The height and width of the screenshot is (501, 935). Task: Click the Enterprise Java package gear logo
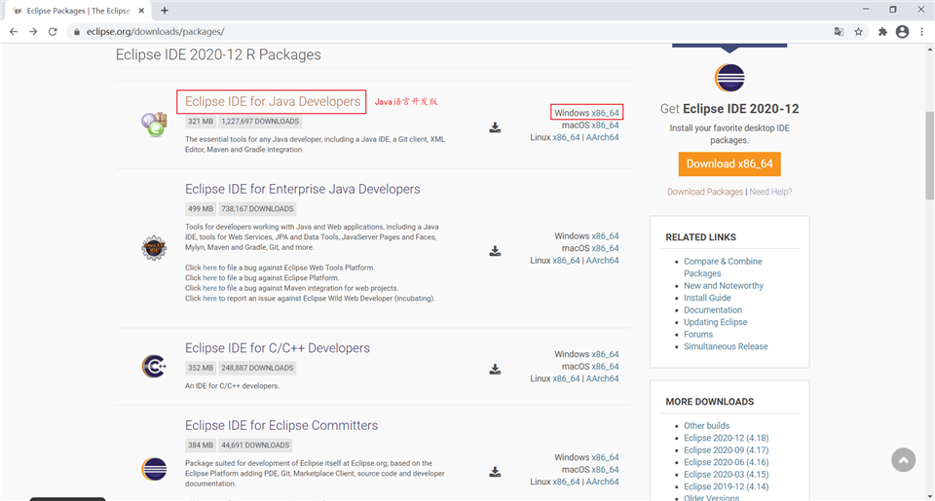[x=154, y=247]
